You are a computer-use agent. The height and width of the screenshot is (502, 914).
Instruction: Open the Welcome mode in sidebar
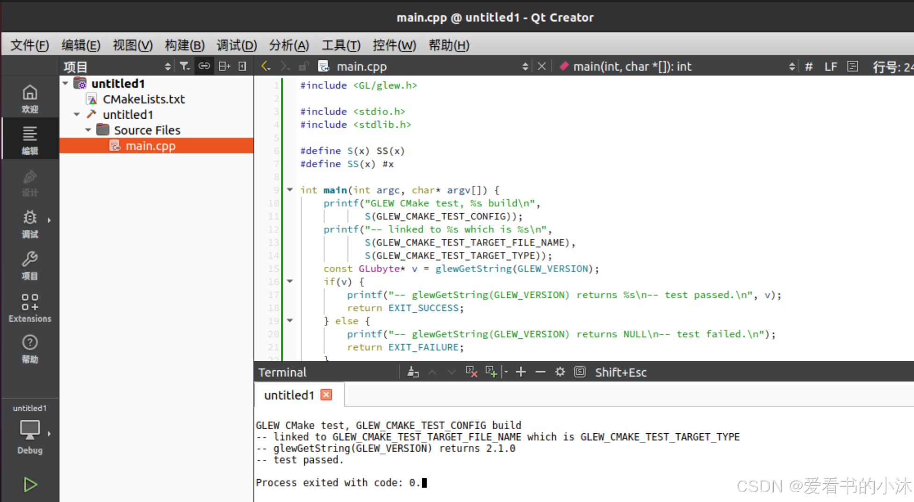click(30, 99)
